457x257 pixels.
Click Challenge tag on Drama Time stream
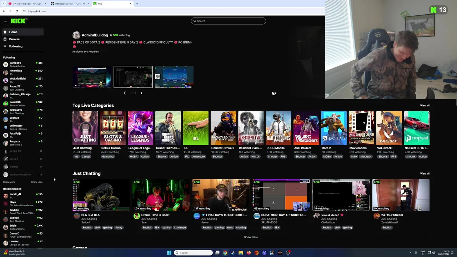pyautogui.click(x=180, y=228)
